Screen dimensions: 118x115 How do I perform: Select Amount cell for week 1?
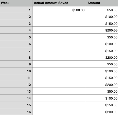point(102,10)
